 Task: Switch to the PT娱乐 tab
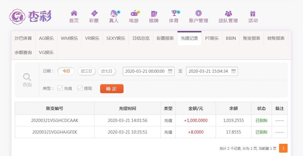(x=212, y=38)
